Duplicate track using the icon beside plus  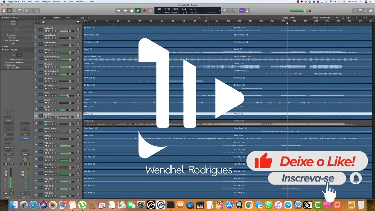click(43, 22)
